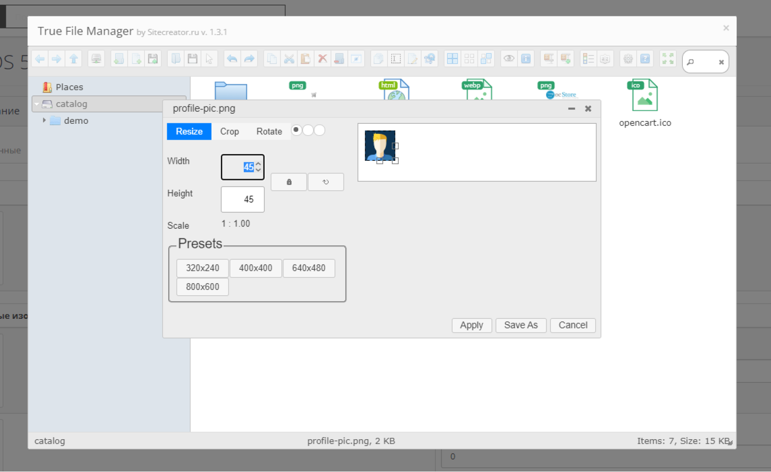Select Places in the sidebar
The height and width of the screenshot is (472, 771).
[69, 87]
